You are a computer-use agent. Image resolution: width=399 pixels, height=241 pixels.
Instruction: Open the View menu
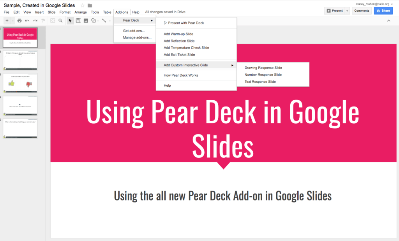pyautogui.click(x=27, y=12)
